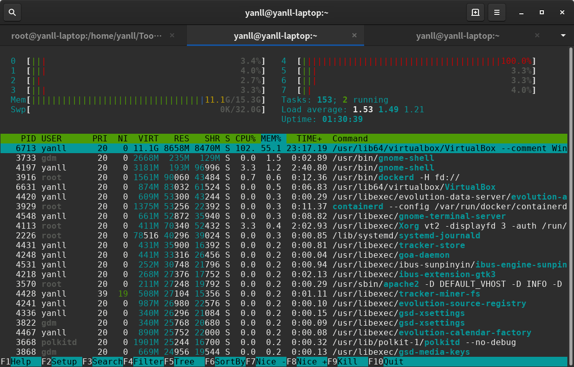Open the terminal search magnifier icon
Image resolution: width=574 pixels, height=367 pixels.
pyautogui.click(x=12, y=12)
